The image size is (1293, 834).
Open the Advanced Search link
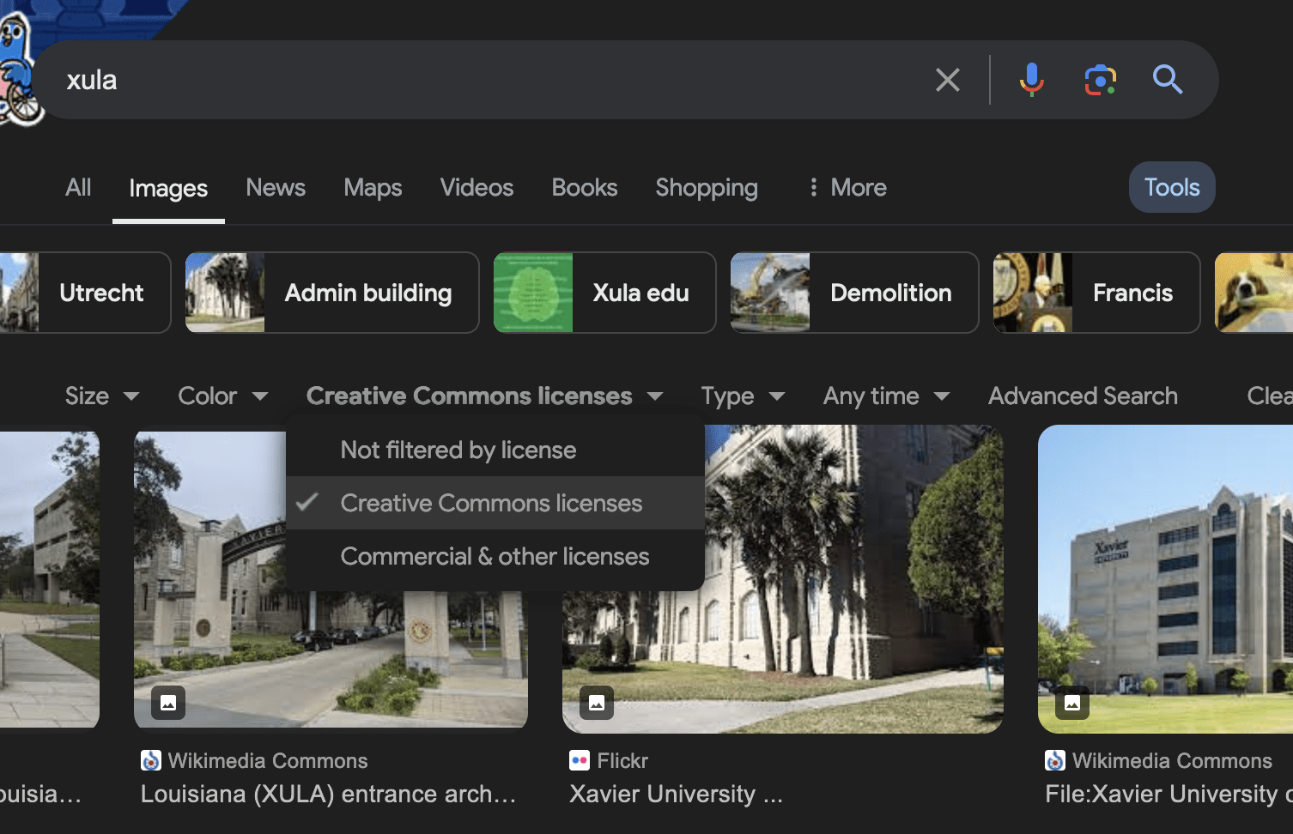[1083, 396]
